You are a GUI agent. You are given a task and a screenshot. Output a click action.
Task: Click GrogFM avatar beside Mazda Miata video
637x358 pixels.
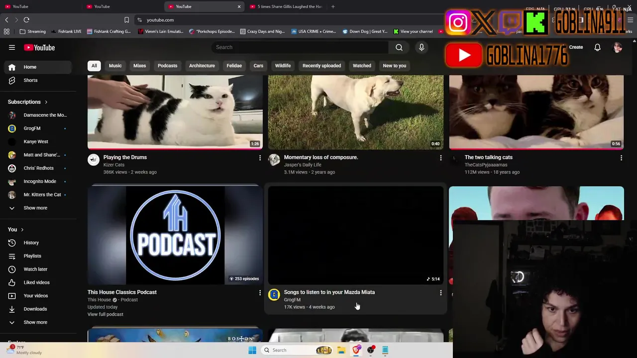click(x=274, y=295)
